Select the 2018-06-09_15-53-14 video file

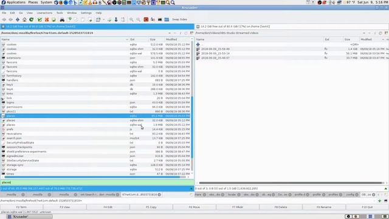point(292,54)
